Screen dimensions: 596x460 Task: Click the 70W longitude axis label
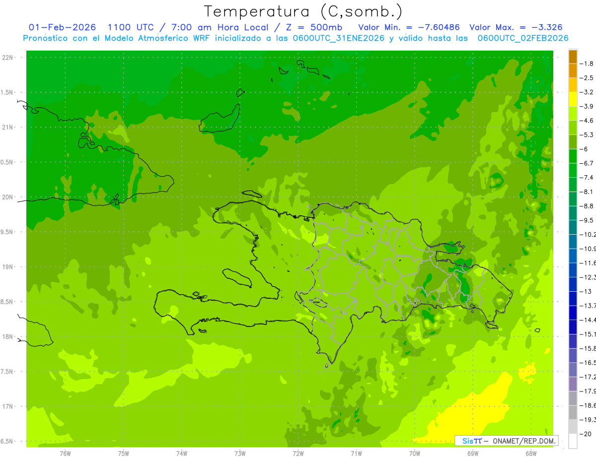click(x=414, y=454)
